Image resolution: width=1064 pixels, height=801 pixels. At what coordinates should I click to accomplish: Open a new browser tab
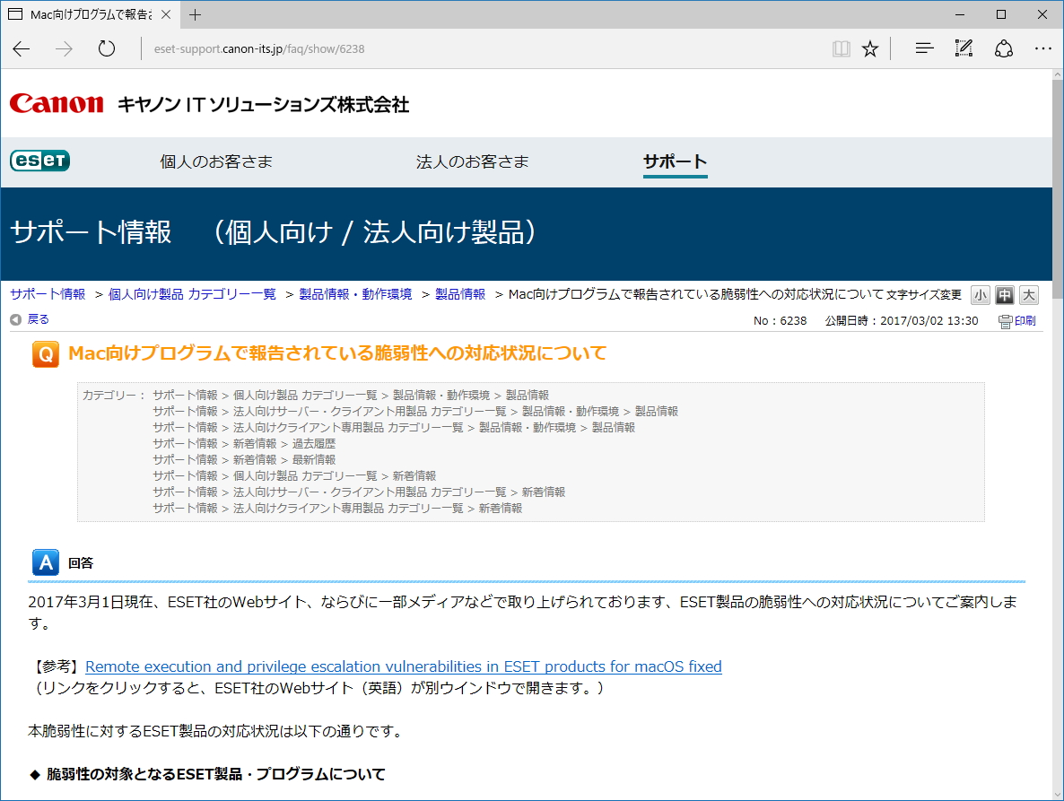(x=196, y=15)
